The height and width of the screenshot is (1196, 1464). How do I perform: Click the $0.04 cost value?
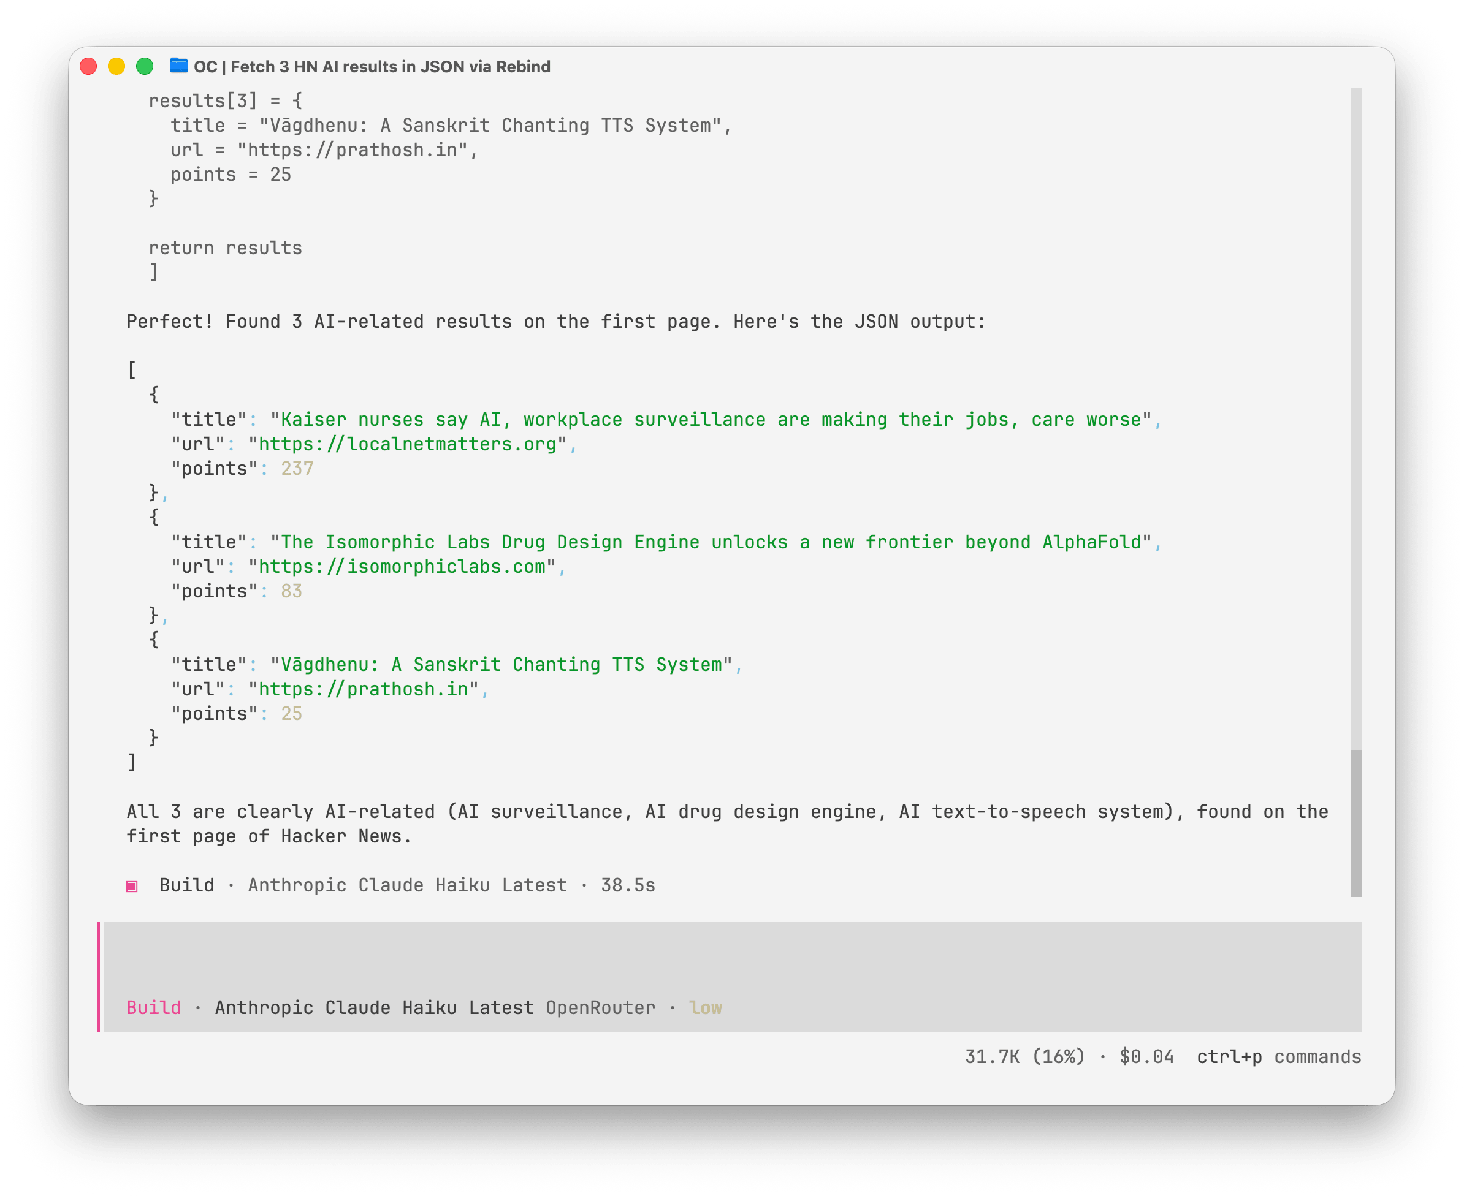(x=1146, y=1057)
